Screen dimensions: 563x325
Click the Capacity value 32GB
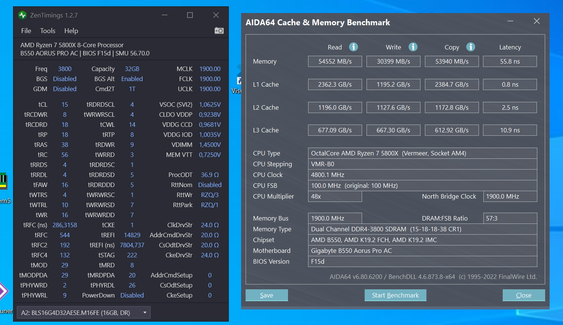pos(132,69)
